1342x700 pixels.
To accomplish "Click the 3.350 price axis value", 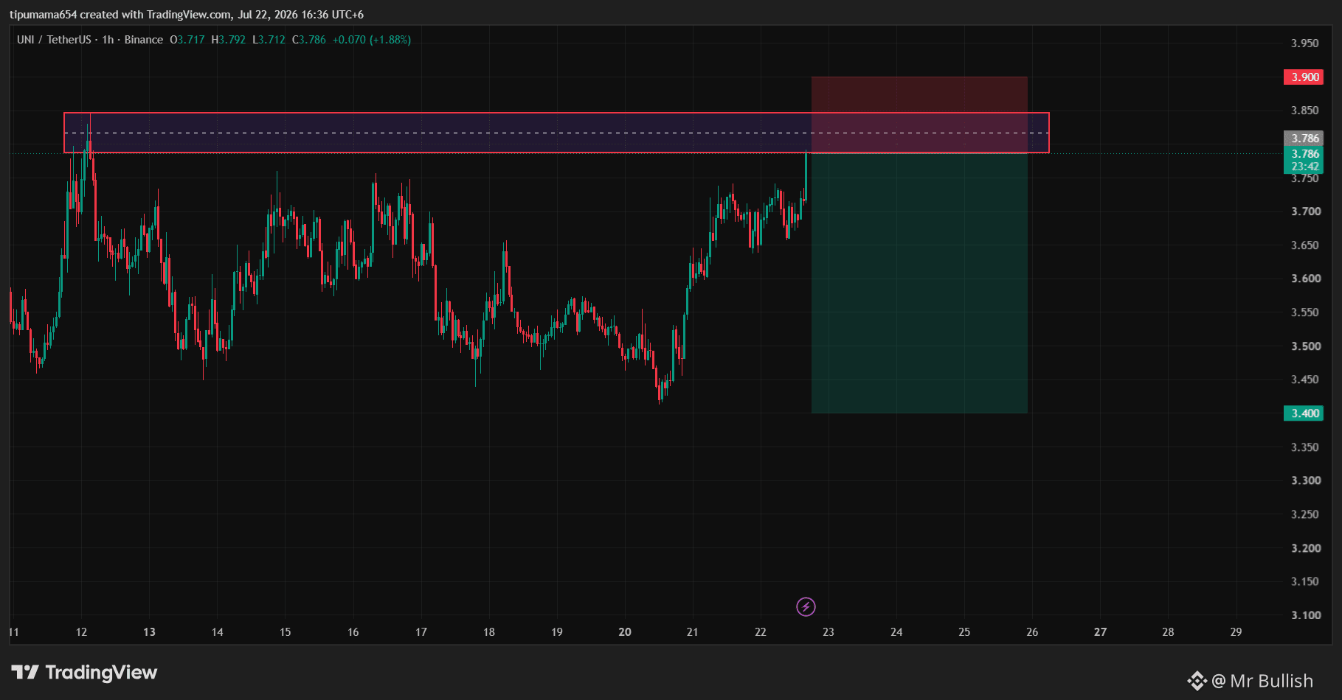I will 1304,447.
